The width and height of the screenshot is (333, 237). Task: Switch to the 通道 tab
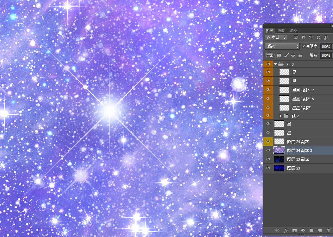281,31
